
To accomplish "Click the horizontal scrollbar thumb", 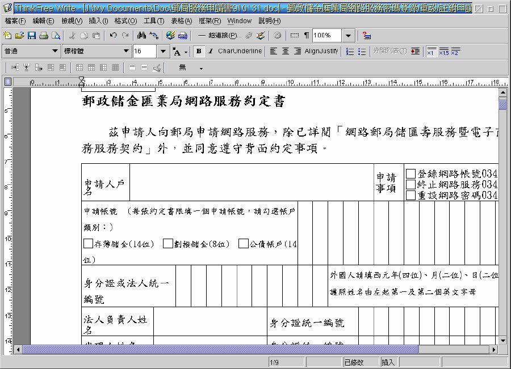I will 220,350.
